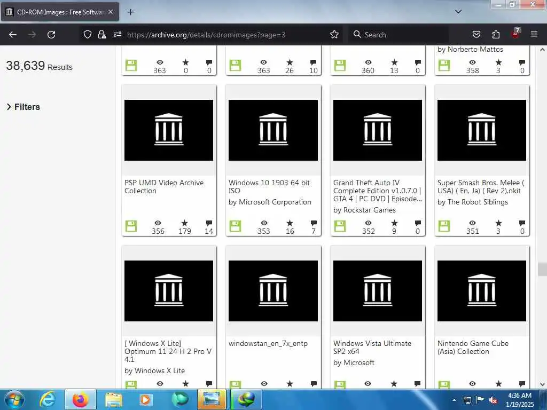This screenshot has height=410, width=547.
Task: Bookmark this page with the star icon
Action: tap(334, 34)
